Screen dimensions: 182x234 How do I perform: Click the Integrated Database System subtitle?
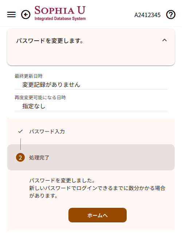pos(60,19)
